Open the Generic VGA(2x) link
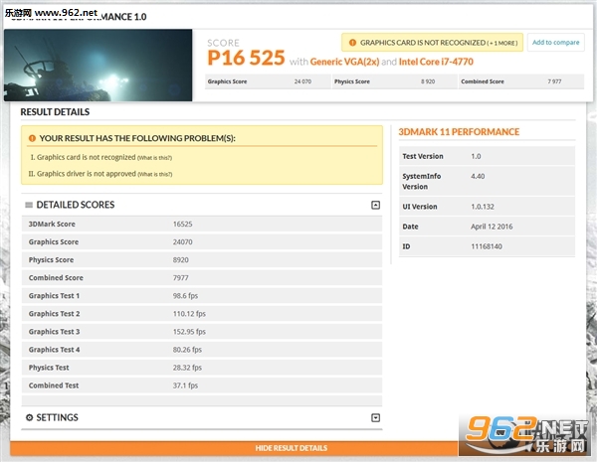The image size is (597, 462). click(344, 62)
